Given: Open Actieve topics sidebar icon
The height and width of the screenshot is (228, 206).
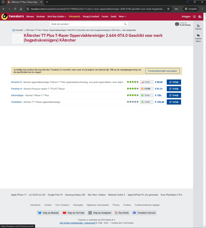Looking at the screenshot, I should (x=198, y=35).
